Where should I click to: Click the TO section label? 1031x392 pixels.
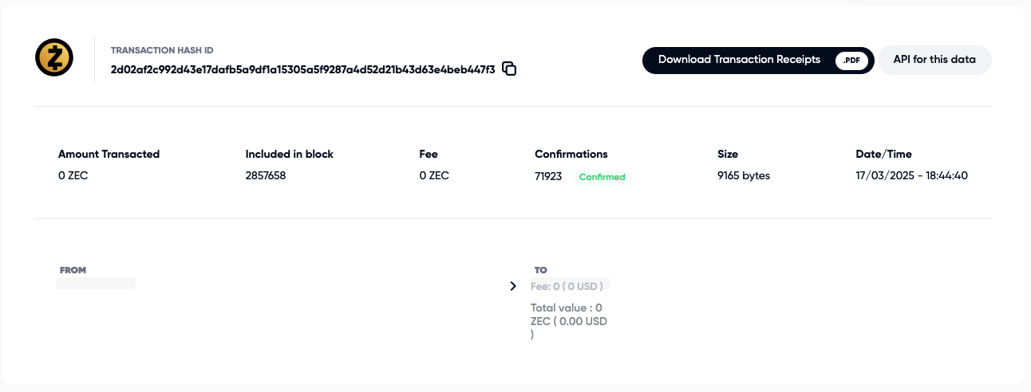(540, 271)
